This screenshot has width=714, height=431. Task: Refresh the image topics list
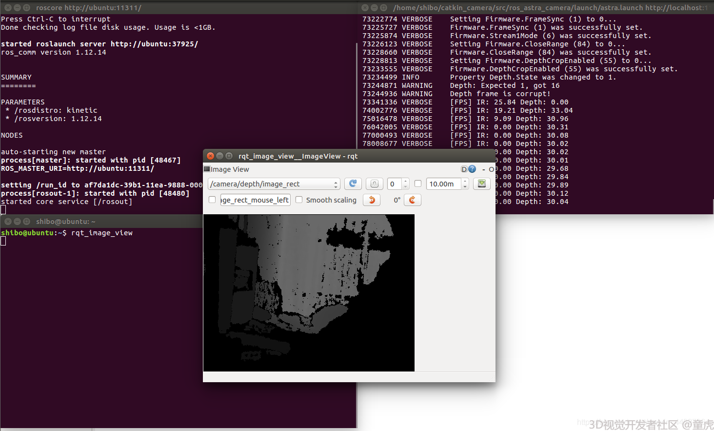[x=353, y=184]
